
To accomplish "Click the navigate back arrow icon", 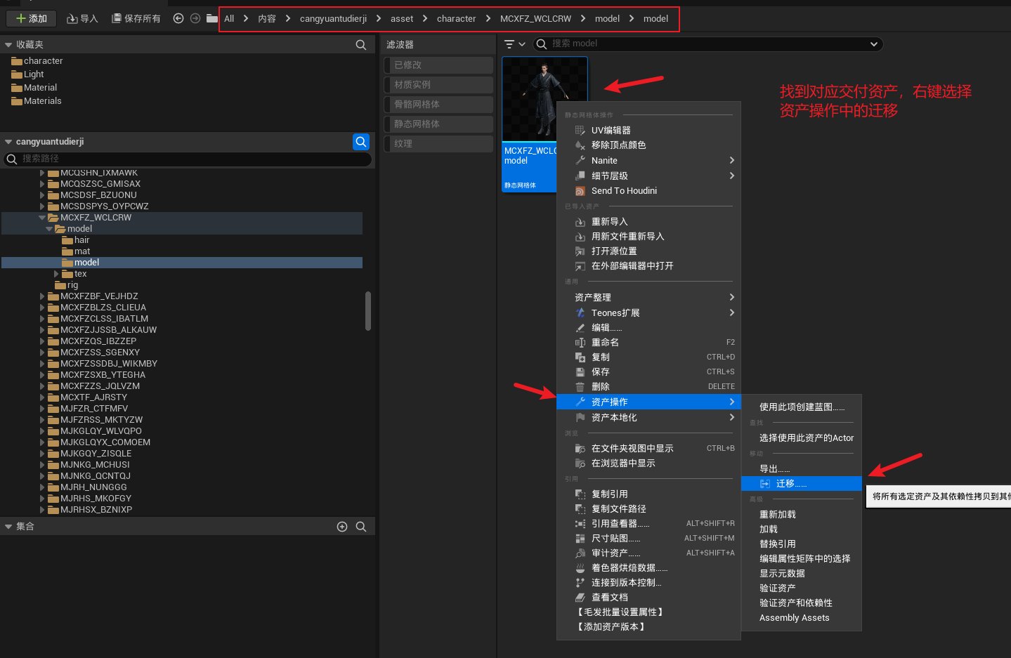I will click(178, 19).
